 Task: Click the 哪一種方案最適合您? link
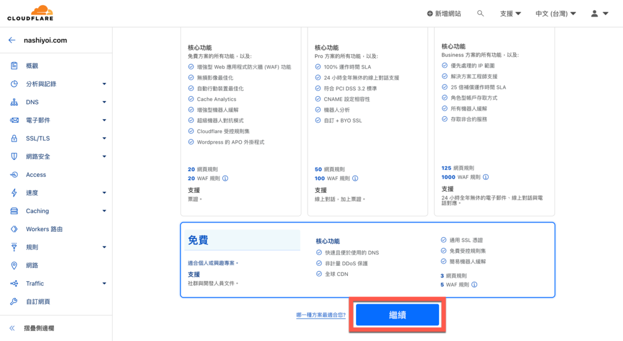(x=321, y=315)
